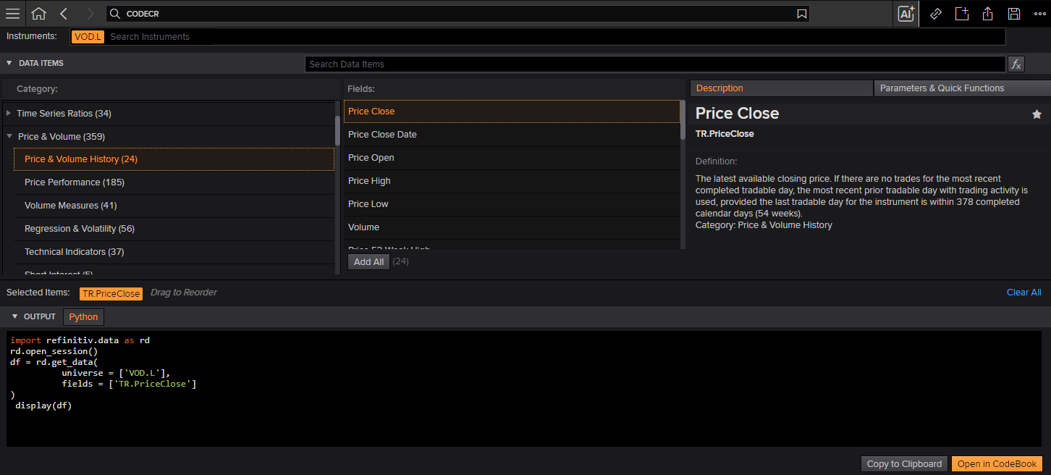
Task: Bookmark this app using the flag icon
Action: pyautogui.click(x=801, y=14)
